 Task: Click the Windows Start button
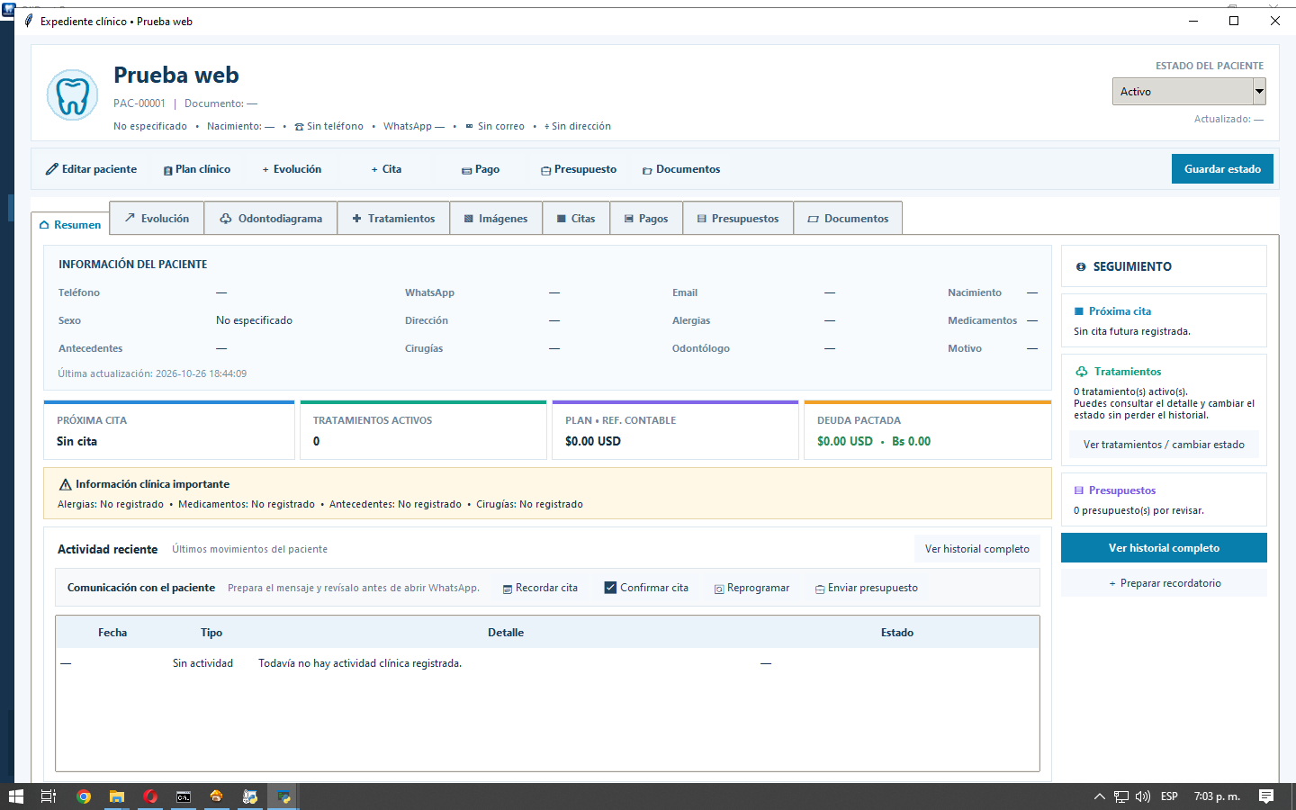pos(16,796)
